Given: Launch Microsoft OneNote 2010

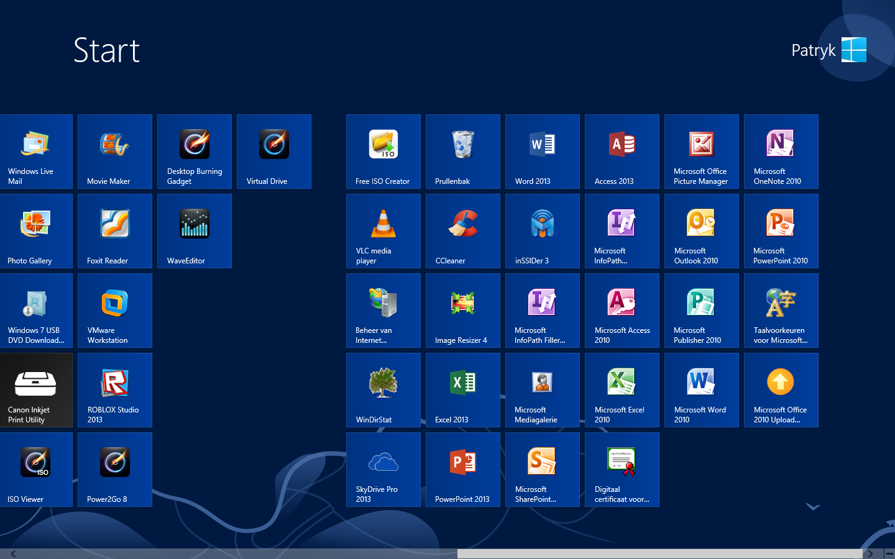Looking at the screenshot, I should [781, 152].
